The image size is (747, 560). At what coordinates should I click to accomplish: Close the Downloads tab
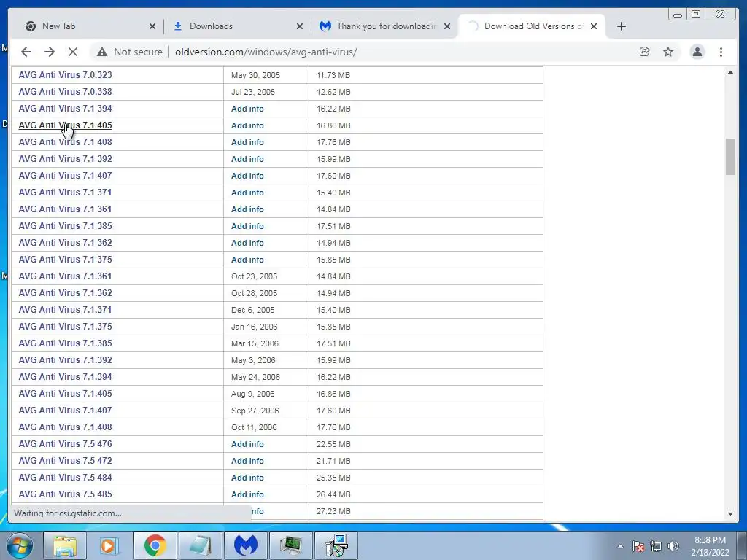[x=300, y=27]
